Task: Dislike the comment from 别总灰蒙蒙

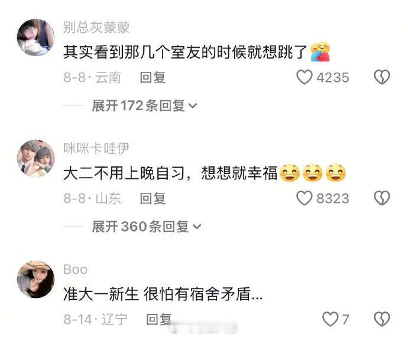Action: (382, 77)
